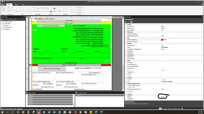Click the red BackgroundColor swatch
This screenshot has width=204, height=114.
click(162, 40)
